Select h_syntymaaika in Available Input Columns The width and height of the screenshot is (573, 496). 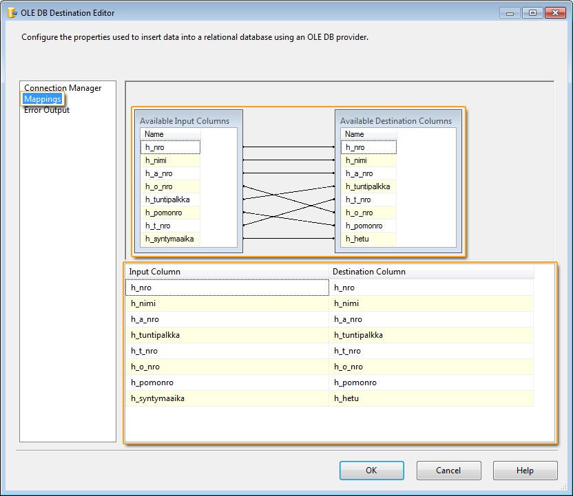click(x=170, y=239)
